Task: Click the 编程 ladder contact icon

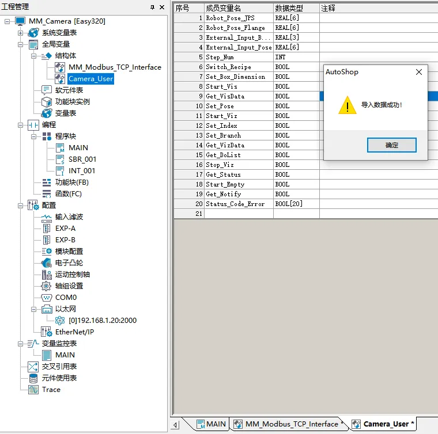Action: 33,125
